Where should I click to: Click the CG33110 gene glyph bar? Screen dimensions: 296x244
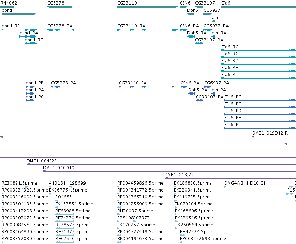click(x=147, y=7)
